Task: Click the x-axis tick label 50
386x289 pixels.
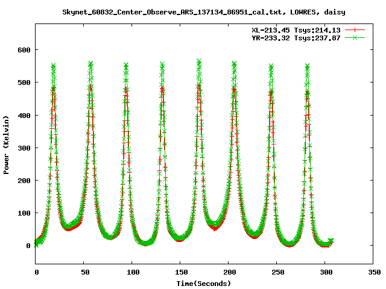Action: pyautogui.click(x=85, y=272)
